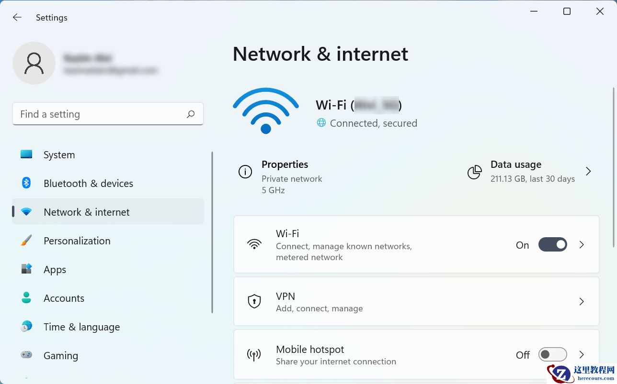Enable the Mobile hotspot toggle

[x=552, y=354]
